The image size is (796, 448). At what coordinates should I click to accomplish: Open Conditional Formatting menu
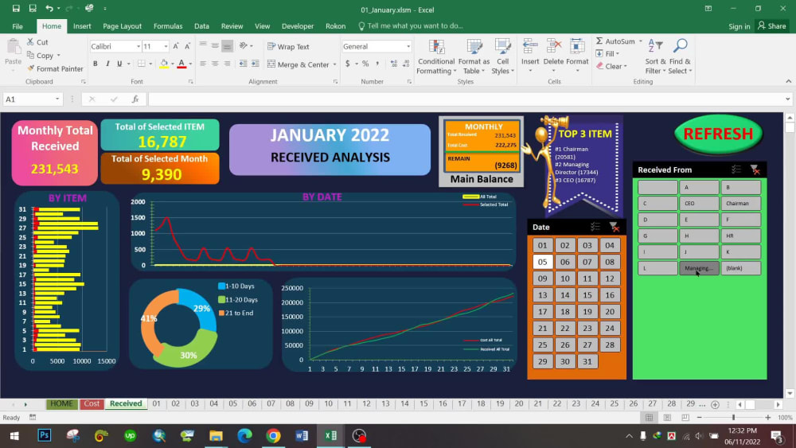click(x=436, y=56)
